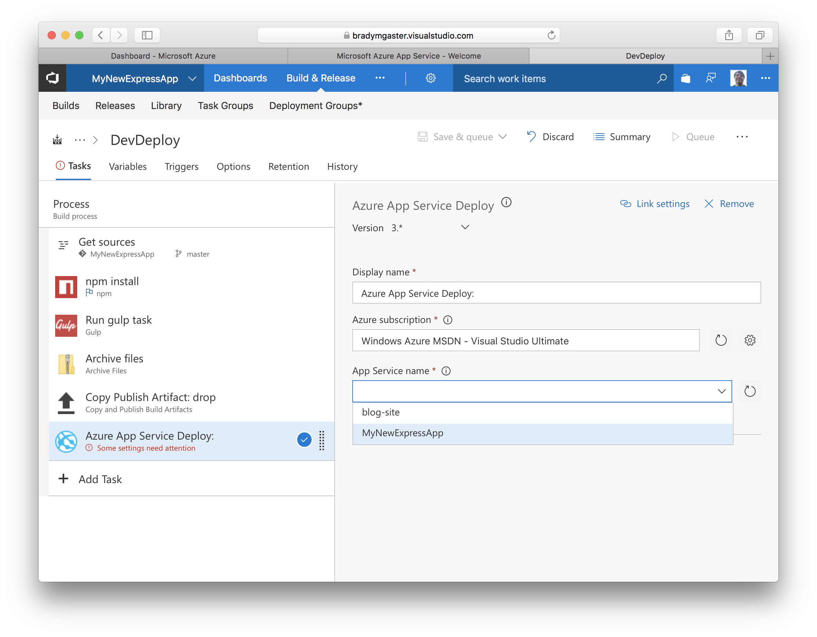
Task: Open the History tab
Action: (x=342, y=167)
